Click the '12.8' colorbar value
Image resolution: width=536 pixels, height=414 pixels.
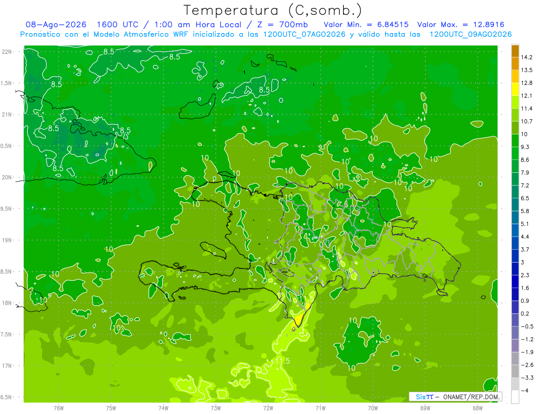[x=527, y=83]
